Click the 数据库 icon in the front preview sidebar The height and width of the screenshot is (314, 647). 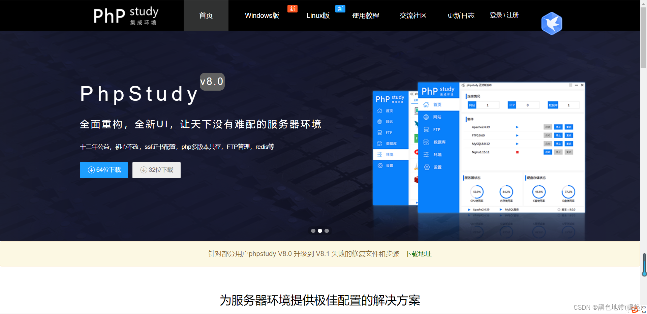426,142
